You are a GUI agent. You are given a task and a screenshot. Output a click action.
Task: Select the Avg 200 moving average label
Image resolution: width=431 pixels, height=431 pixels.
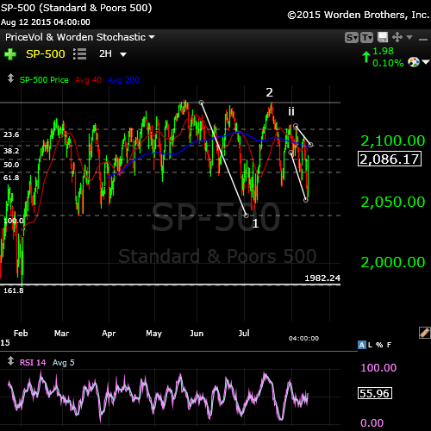123,80
